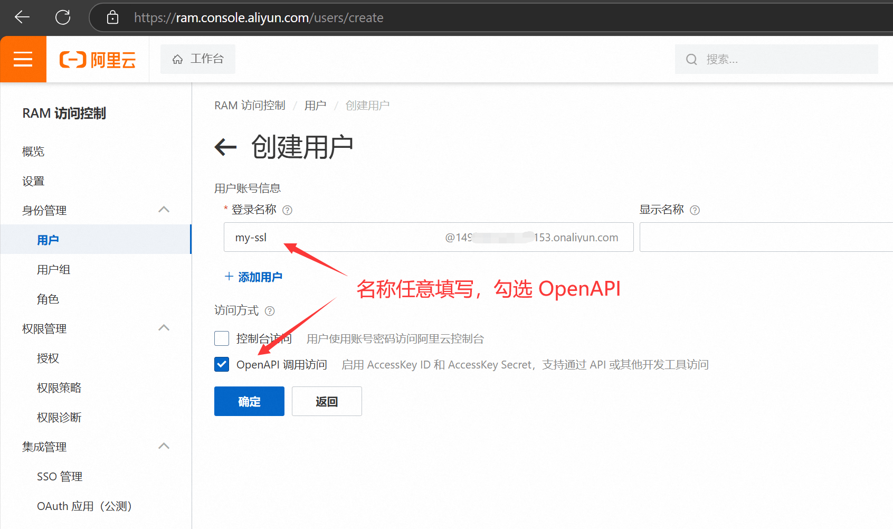Click the site lock icon in address bar
Screen dimensions: 893x529
(112, 17)
